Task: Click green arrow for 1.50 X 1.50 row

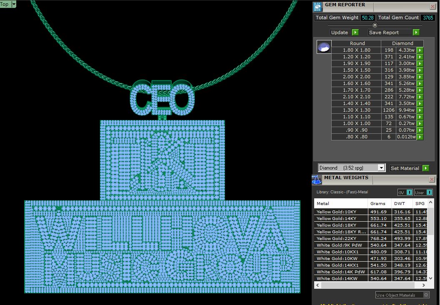Action: coord(420,70)
